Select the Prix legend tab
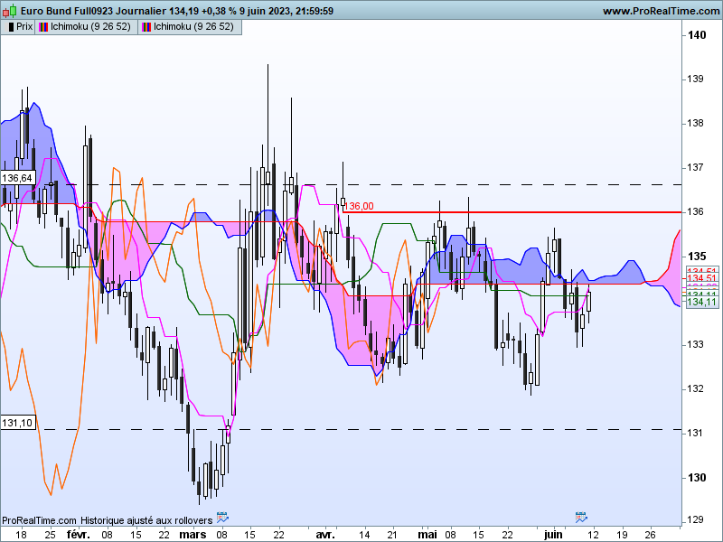The width and height of the screenshot is (723, 542). (x=18, y=27)
